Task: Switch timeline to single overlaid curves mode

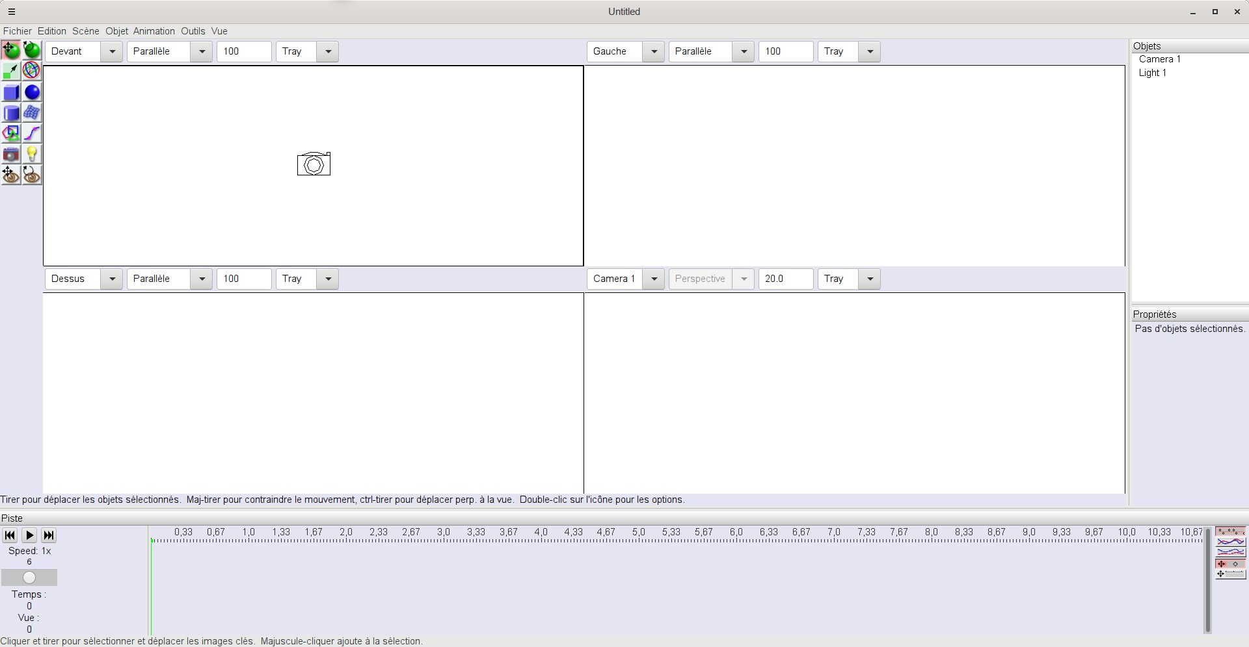Action: 1230,542
